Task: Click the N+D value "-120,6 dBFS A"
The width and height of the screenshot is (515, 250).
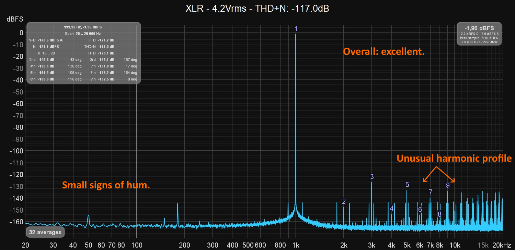Action: (50, 40)
